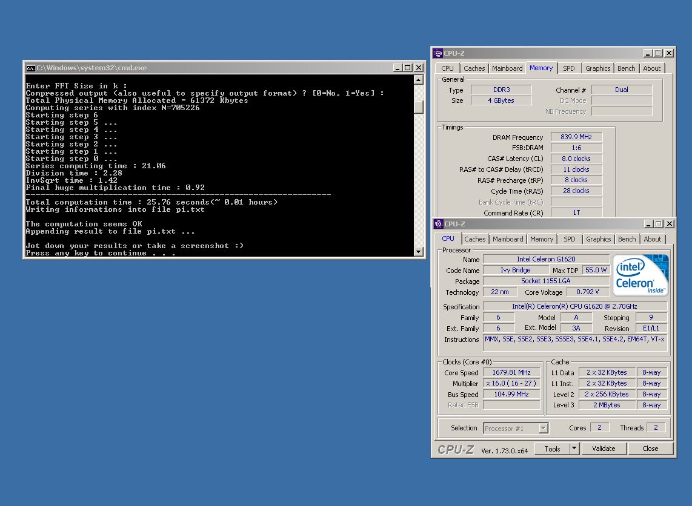Click the CAS# Latency value 8.0 clocks
The width and height of the screenshot is (692, 506).
click(576, 159)
